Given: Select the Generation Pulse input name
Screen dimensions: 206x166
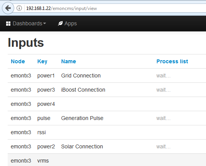Looking at the screenshot, I should (82, 118).
